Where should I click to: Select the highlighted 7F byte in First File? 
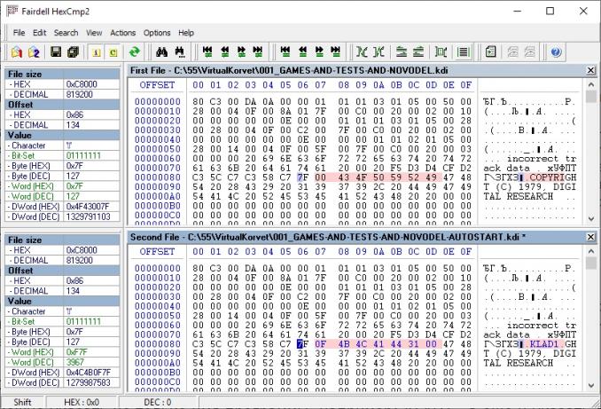(x=303, y=177)
